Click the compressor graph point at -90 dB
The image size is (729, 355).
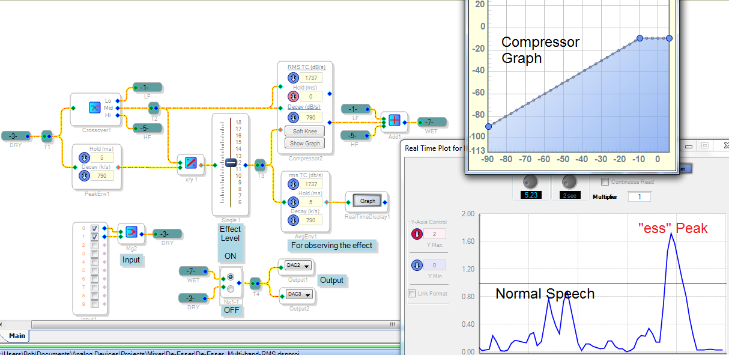(488, 126)
